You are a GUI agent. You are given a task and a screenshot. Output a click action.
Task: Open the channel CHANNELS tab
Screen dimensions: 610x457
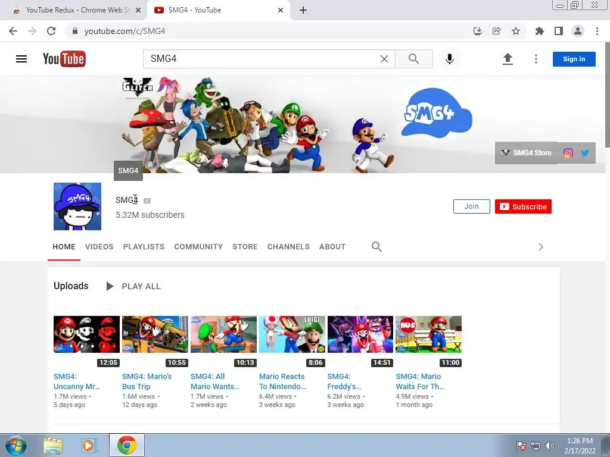288,247
